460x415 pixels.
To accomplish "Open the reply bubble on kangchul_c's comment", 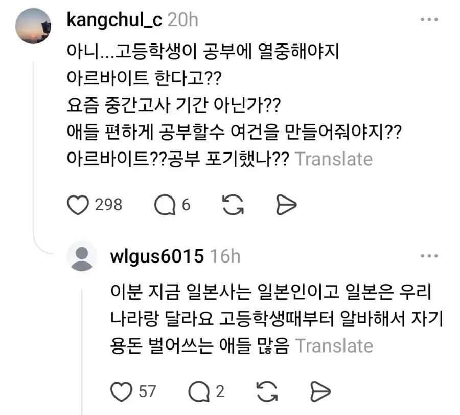I will [x=165, y=204].
